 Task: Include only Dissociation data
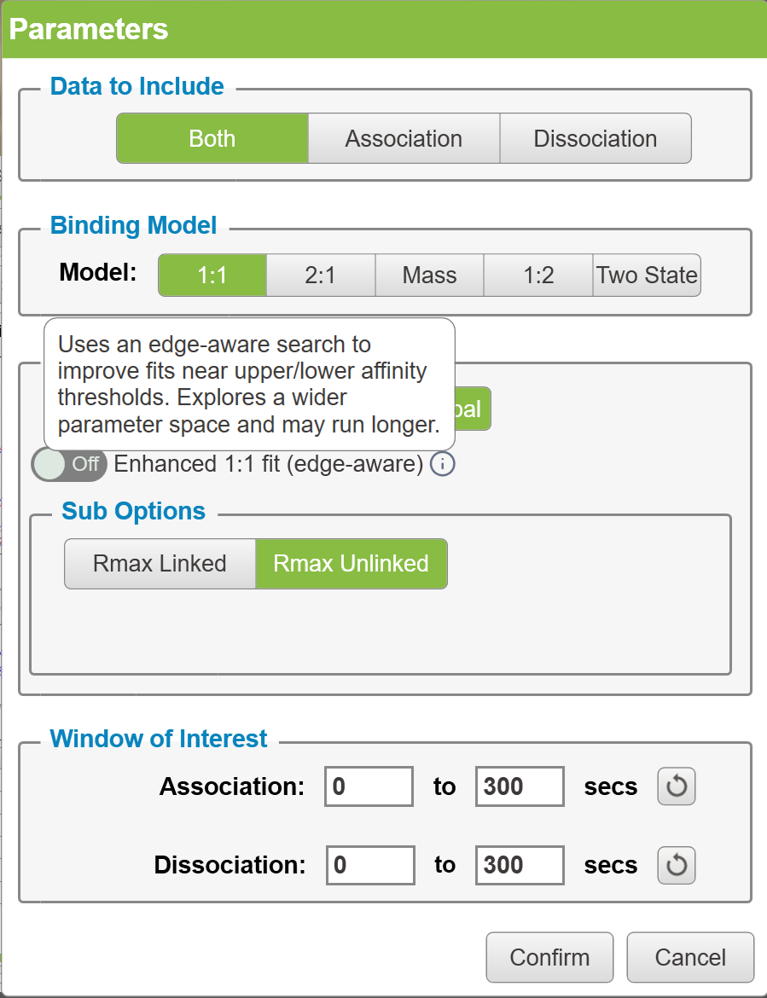596,138
